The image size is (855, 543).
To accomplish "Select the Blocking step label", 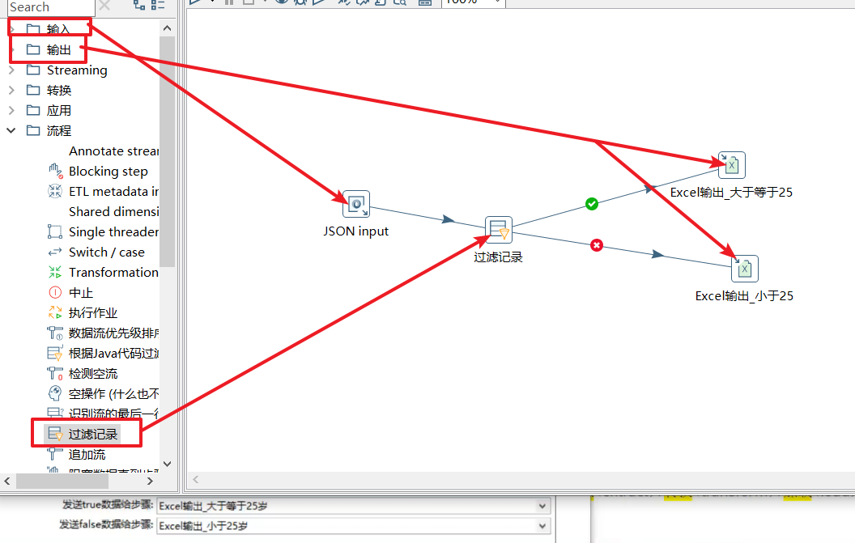I will (x=108, y=172).
